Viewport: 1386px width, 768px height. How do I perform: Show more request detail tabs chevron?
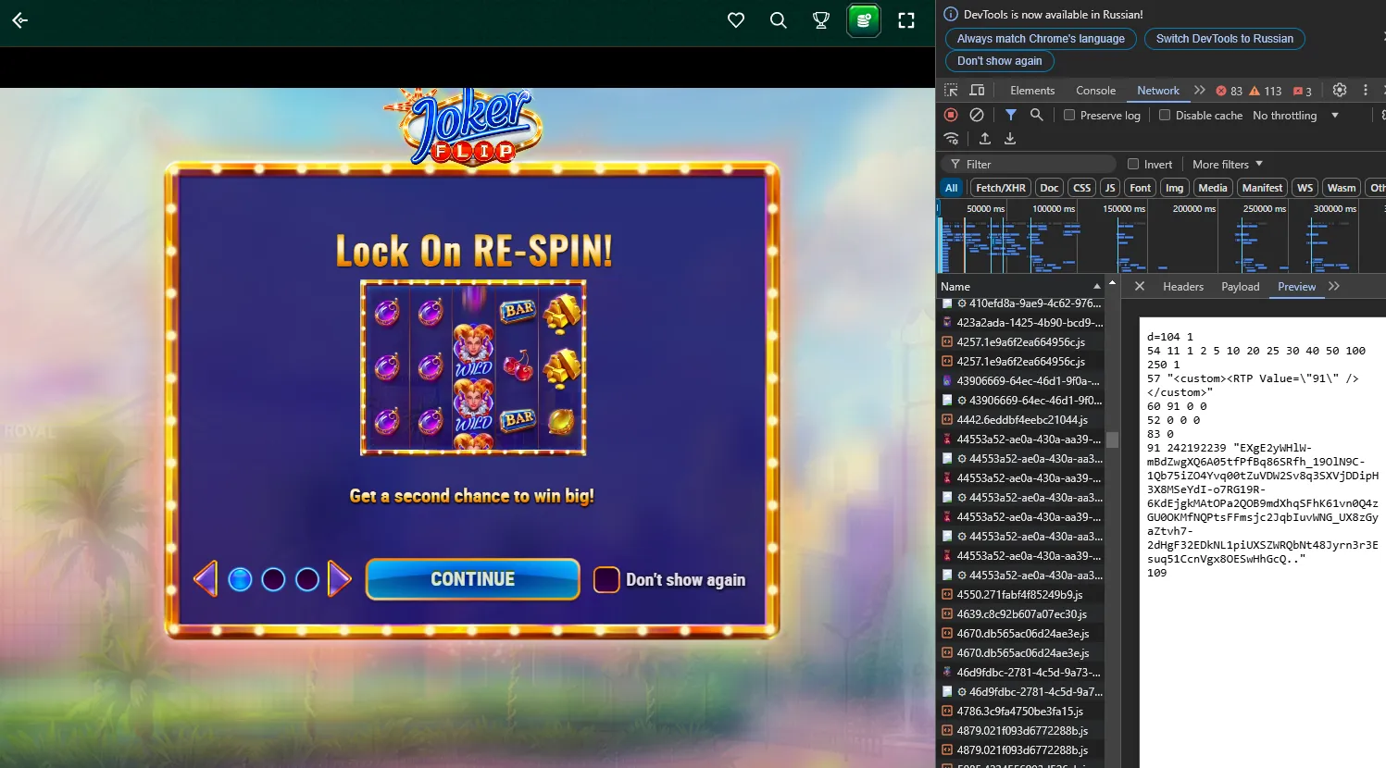pos(1334,286)
